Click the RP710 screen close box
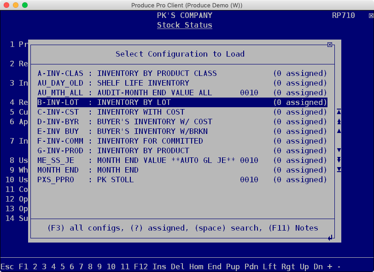The height and width of the screenshot is (272, 374). tap(371, 16)
